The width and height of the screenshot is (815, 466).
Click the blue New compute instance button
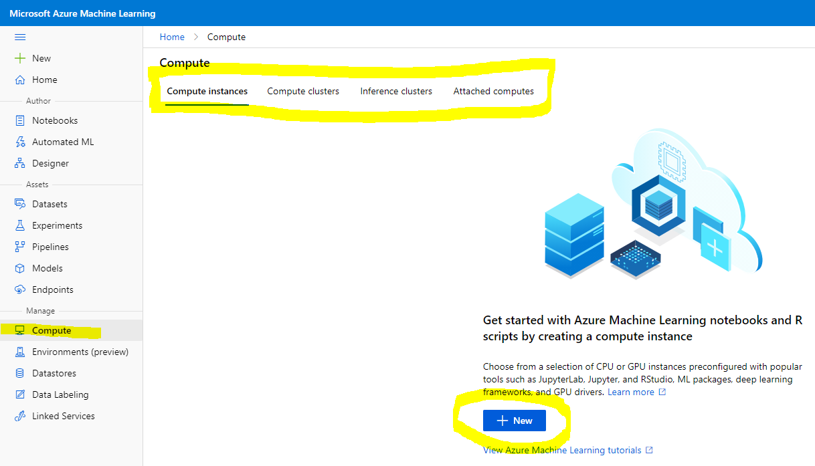click(515, 421)
